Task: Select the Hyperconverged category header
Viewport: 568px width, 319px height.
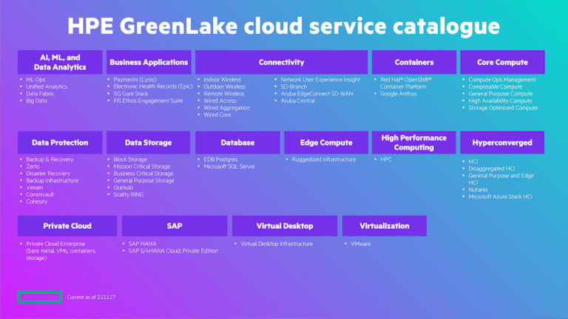Action: (502, 143)
